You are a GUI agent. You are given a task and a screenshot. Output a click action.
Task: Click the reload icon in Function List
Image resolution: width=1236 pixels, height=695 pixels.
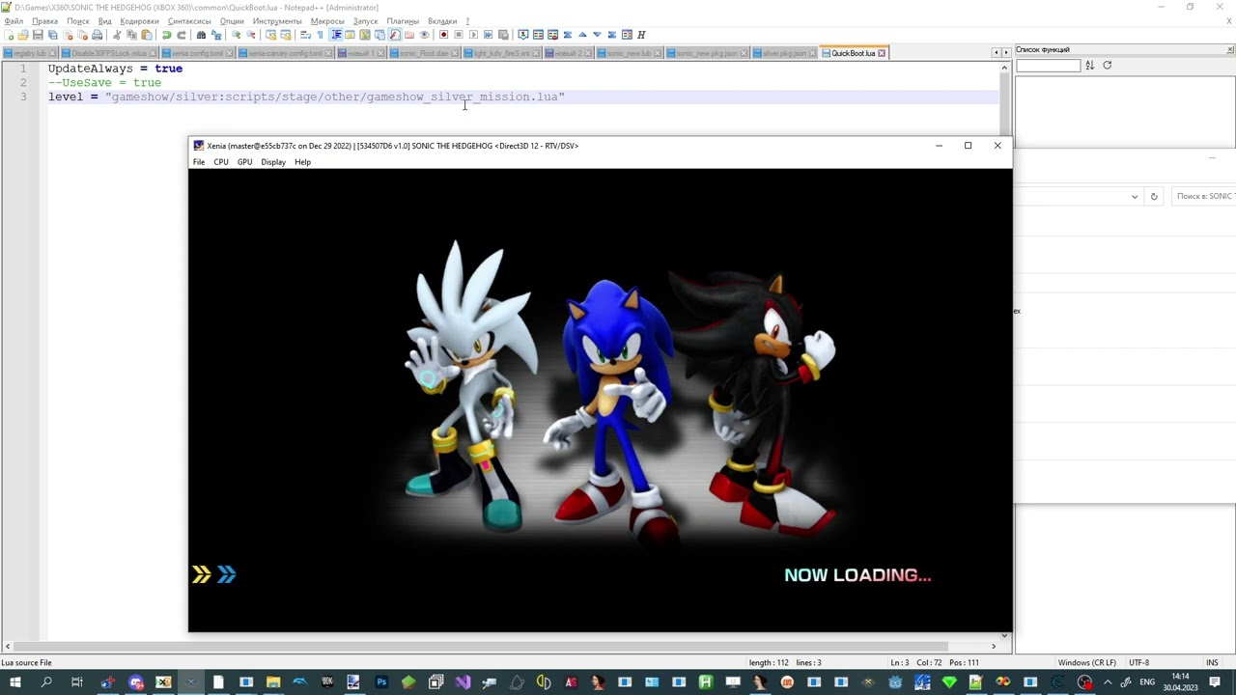pyautogui.click(x=1108, y=66)
